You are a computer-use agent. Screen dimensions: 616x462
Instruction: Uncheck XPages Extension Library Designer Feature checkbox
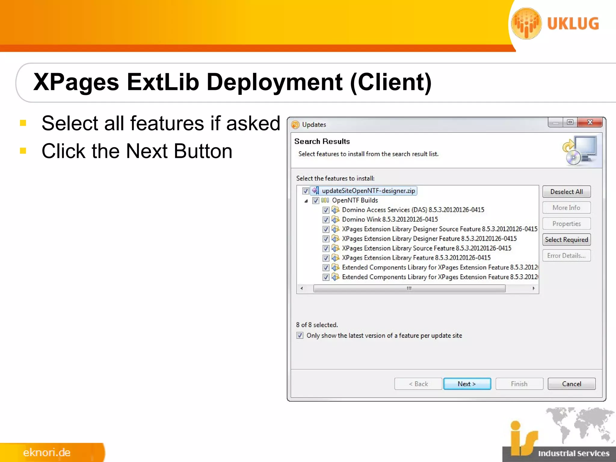(x=326, y=239)
